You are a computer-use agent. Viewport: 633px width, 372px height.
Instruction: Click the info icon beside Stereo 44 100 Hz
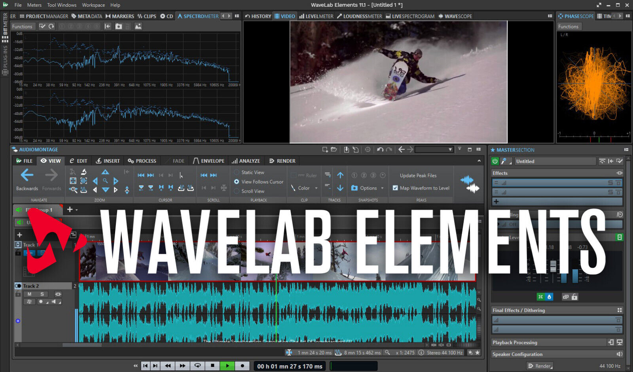coord(421,353)
